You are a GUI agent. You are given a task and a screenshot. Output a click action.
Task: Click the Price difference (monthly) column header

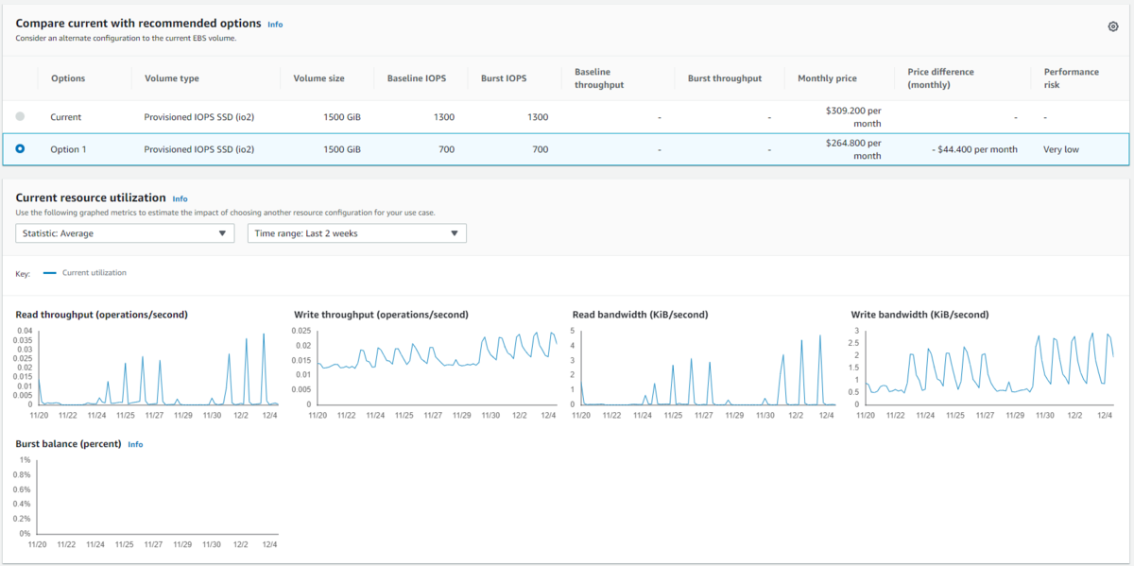coord(940,78)
